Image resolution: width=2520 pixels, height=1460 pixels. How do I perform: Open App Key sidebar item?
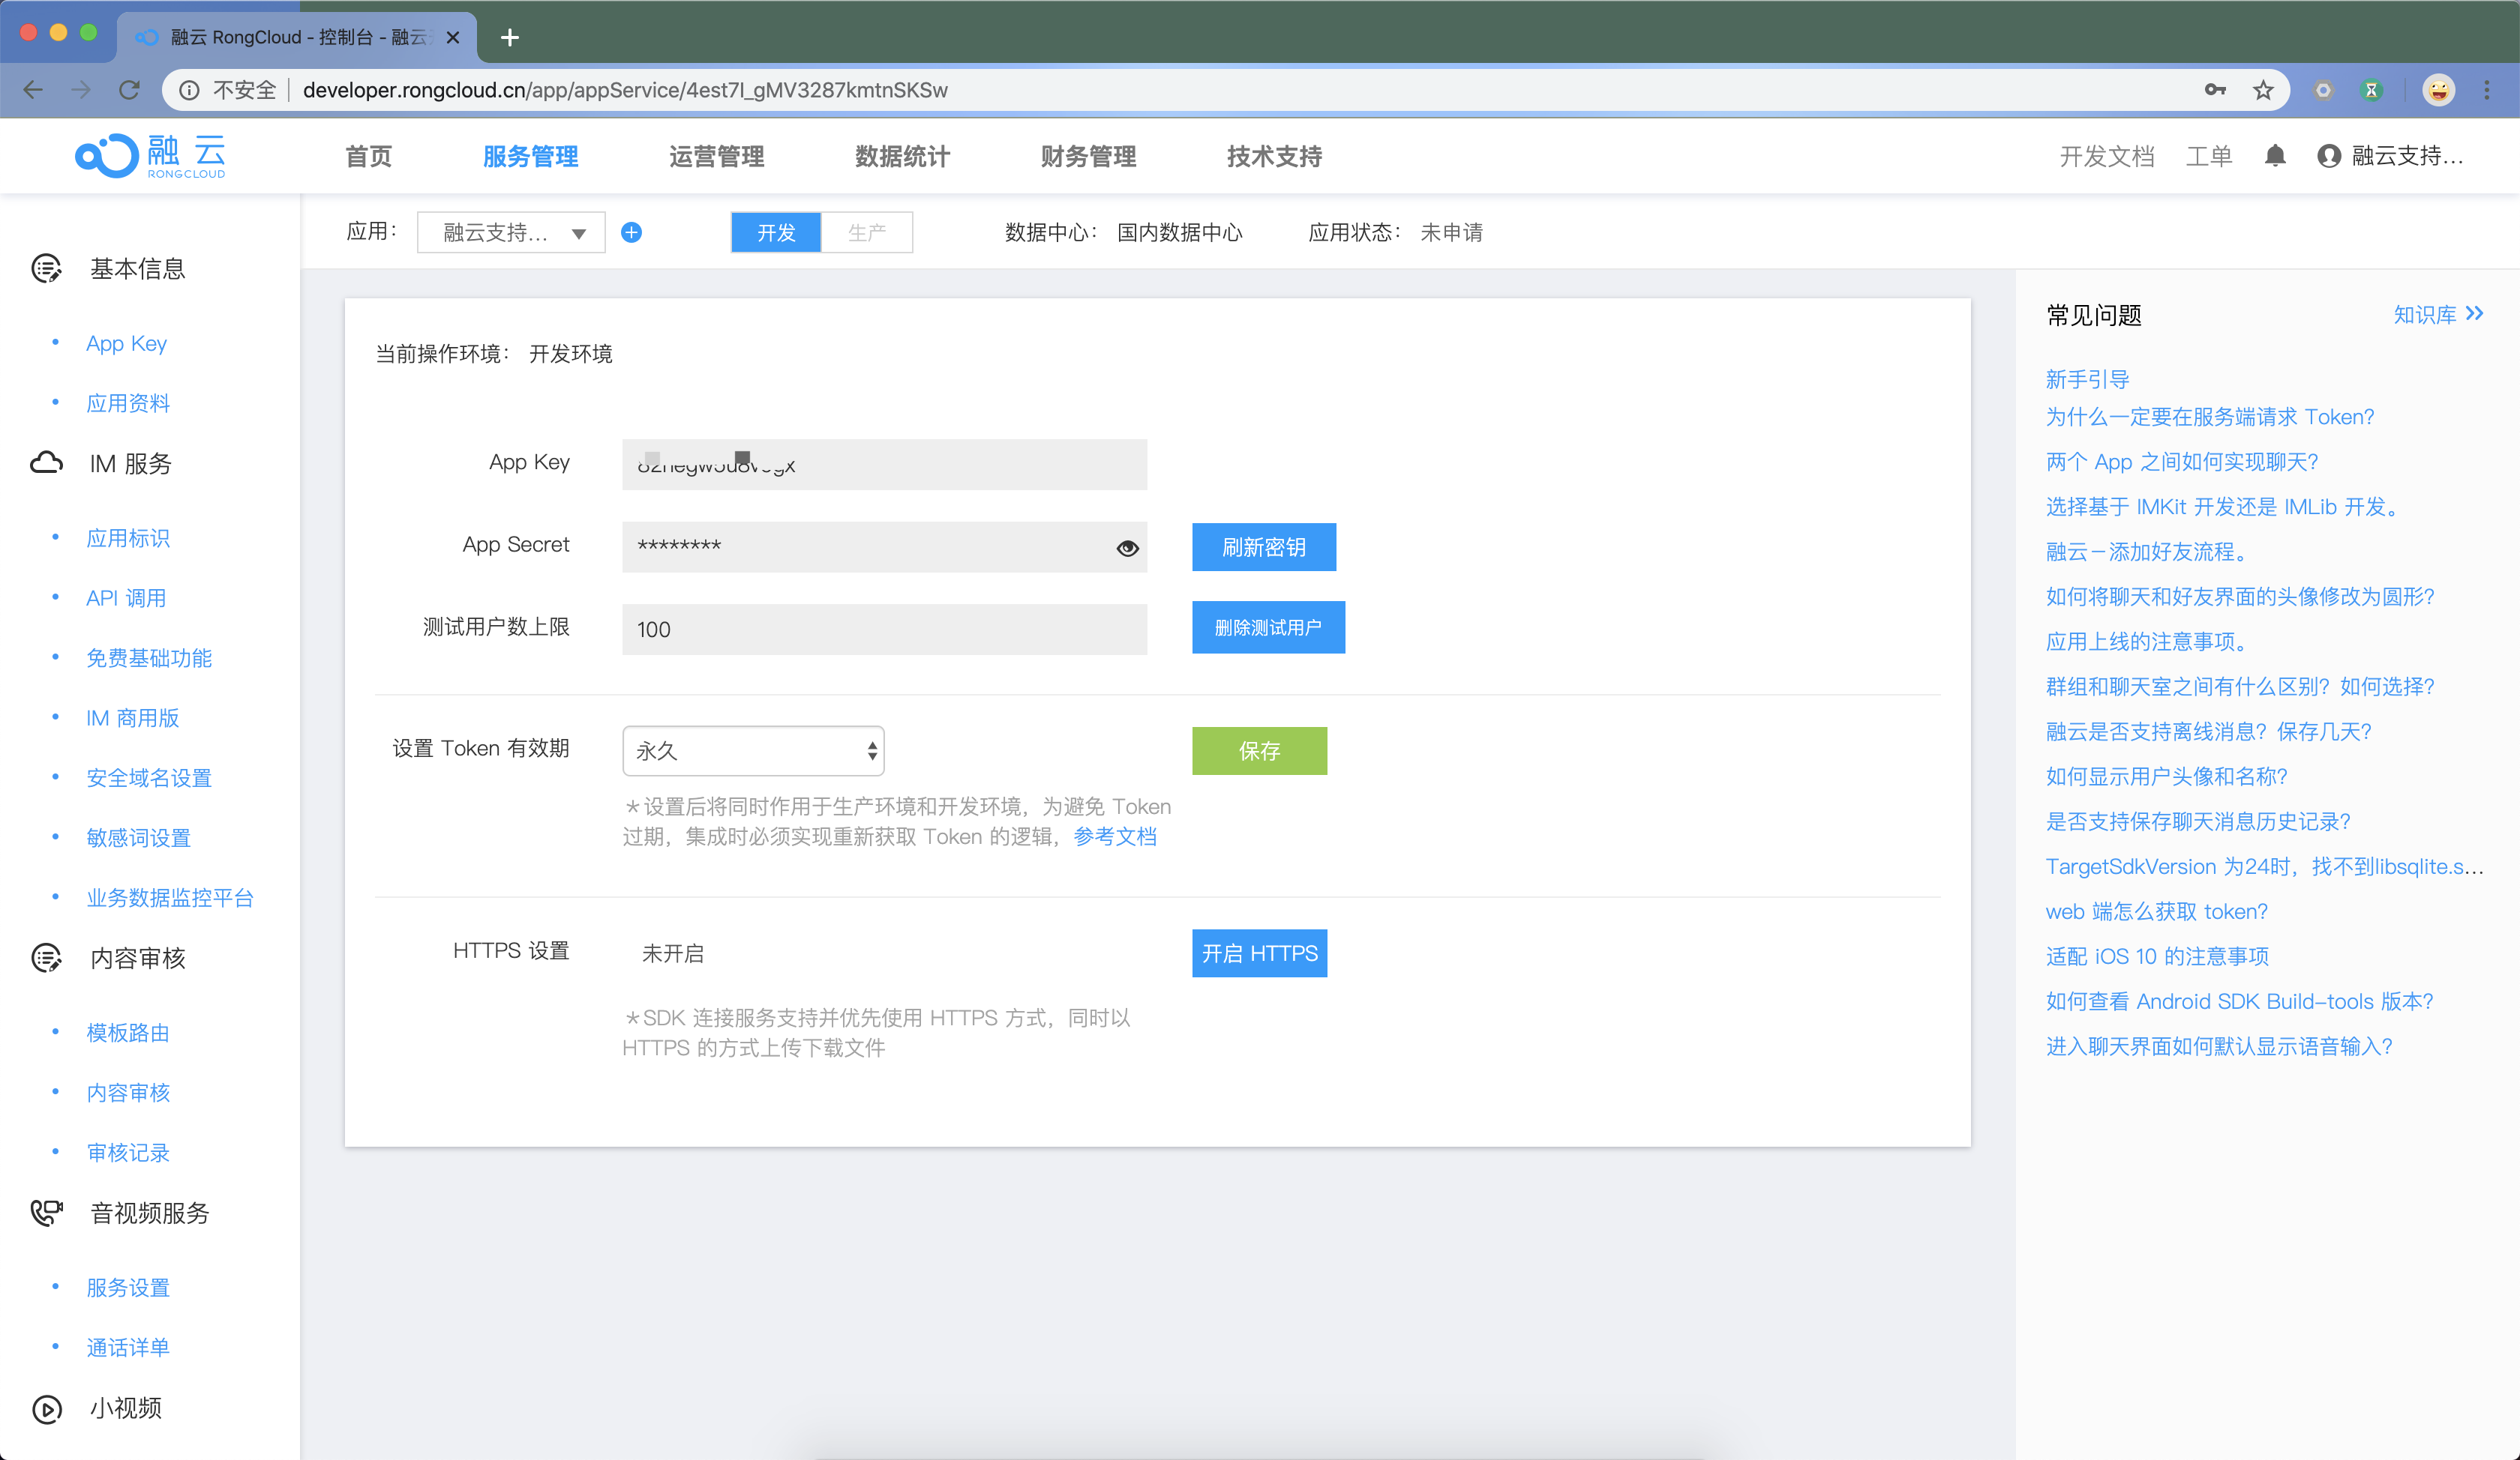[x=126, y=344]
